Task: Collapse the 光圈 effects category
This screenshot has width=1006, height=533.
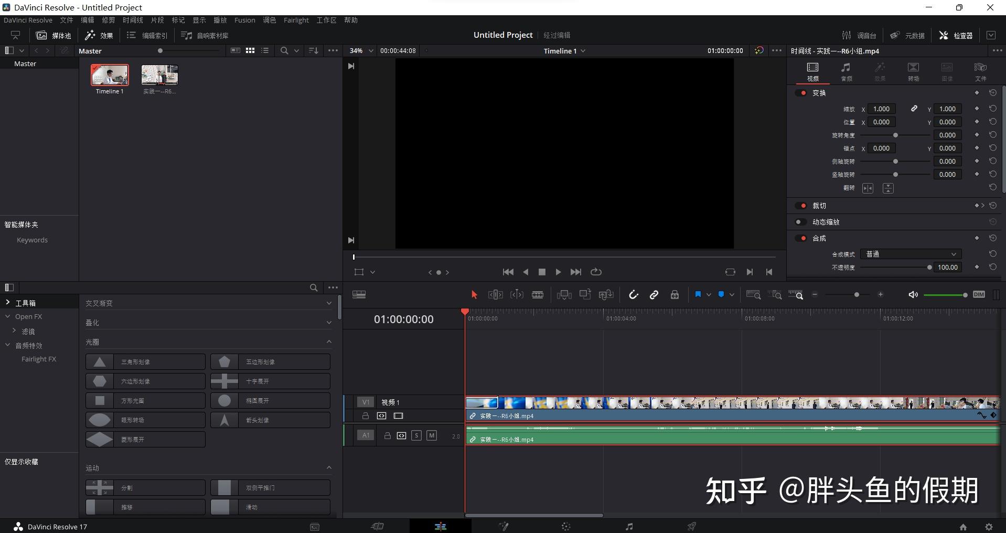Action: coord(329,342)
